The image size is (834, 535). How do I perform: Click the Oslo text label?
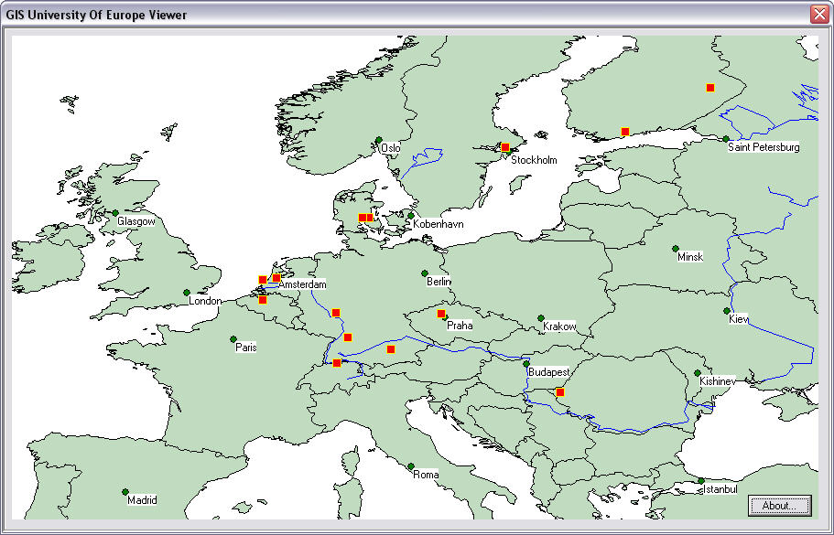(x=391, y=149)
